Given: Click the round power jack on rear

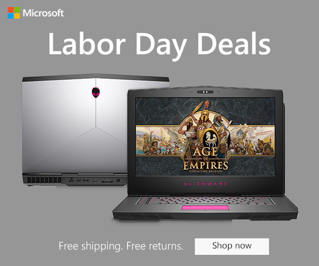Looking at the screenshot, I should point(119,180).
